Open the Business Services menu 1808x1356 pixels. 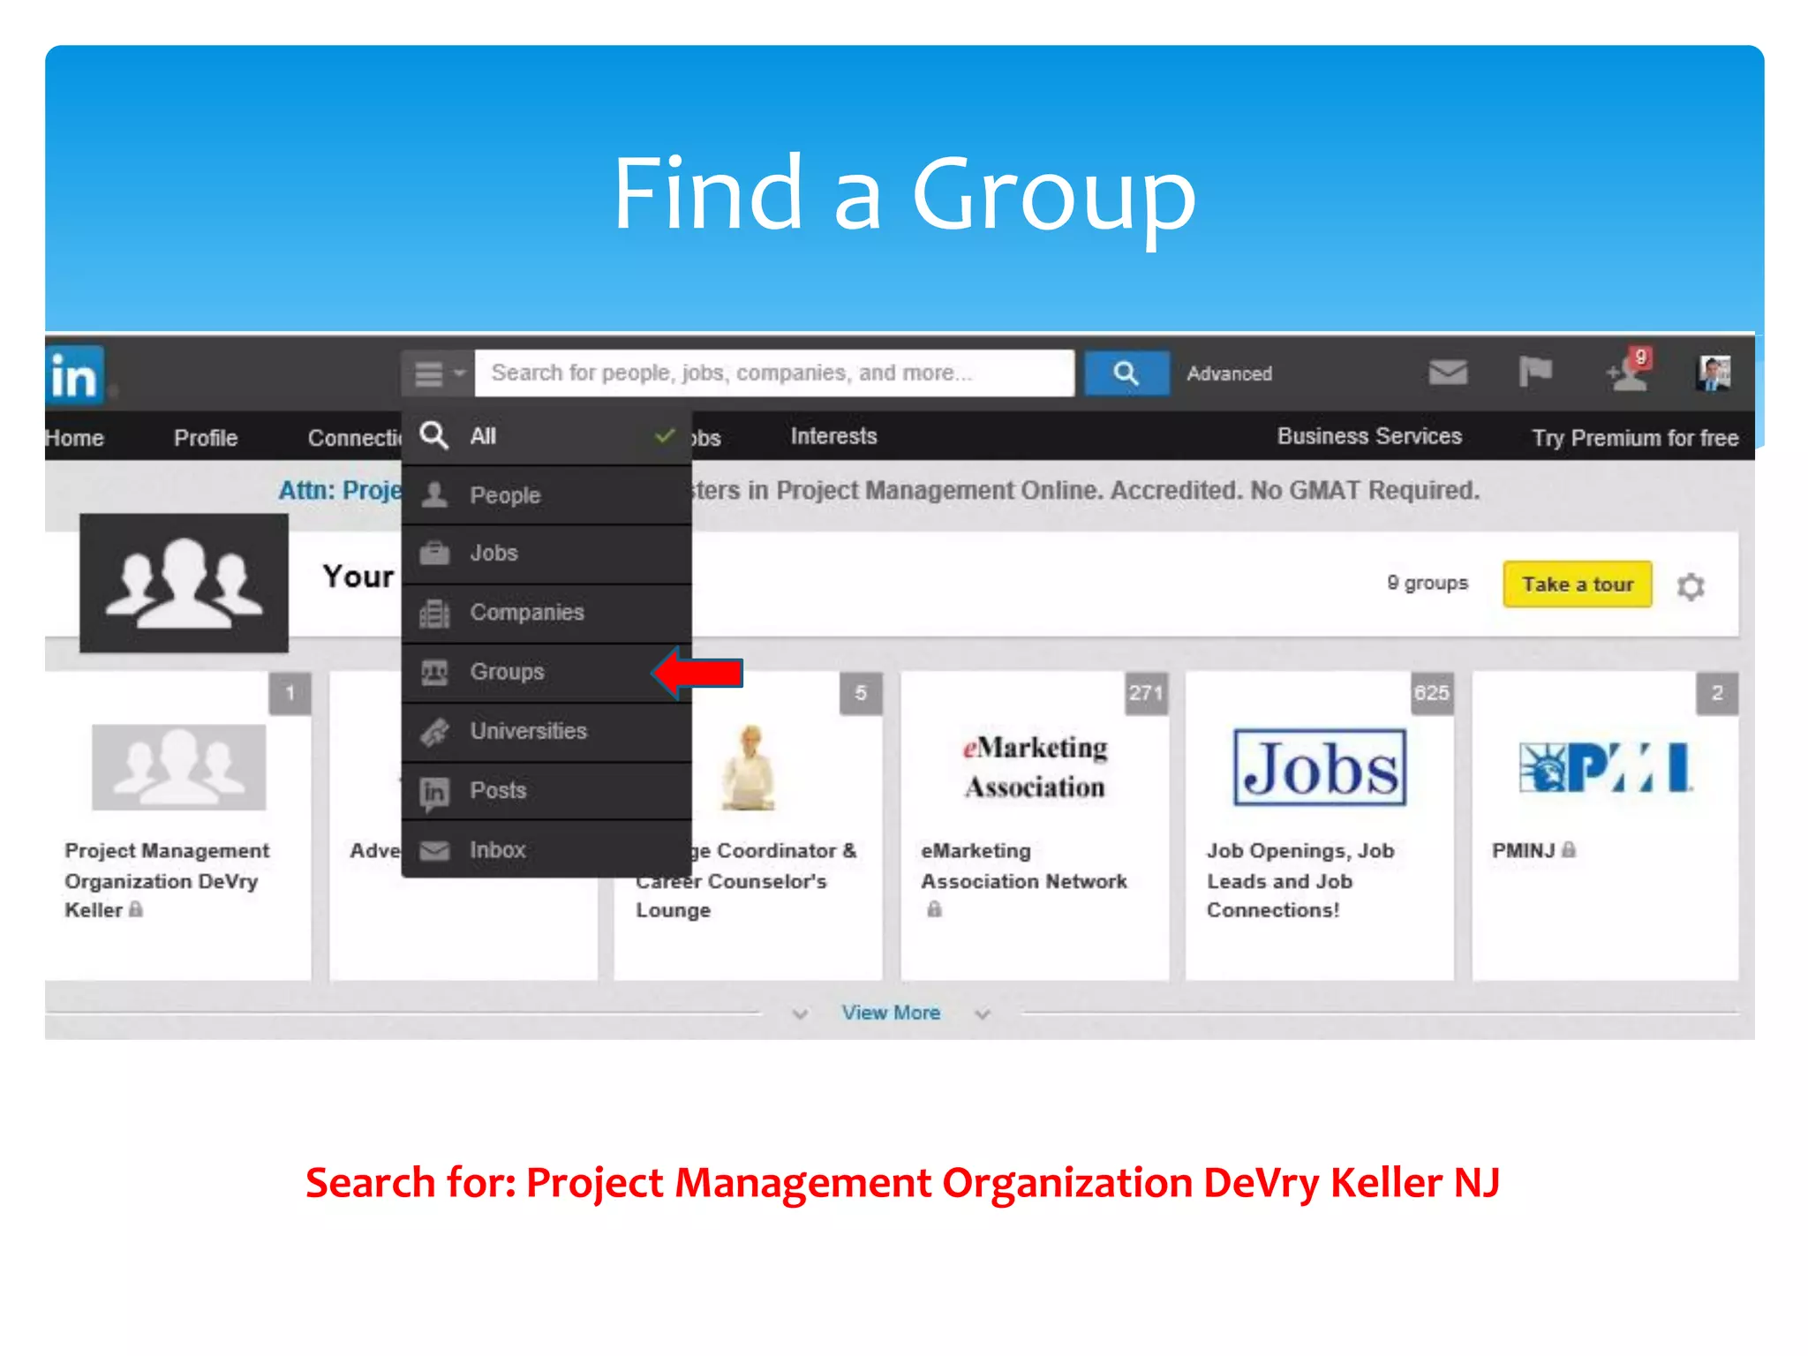click(1369, 436)
